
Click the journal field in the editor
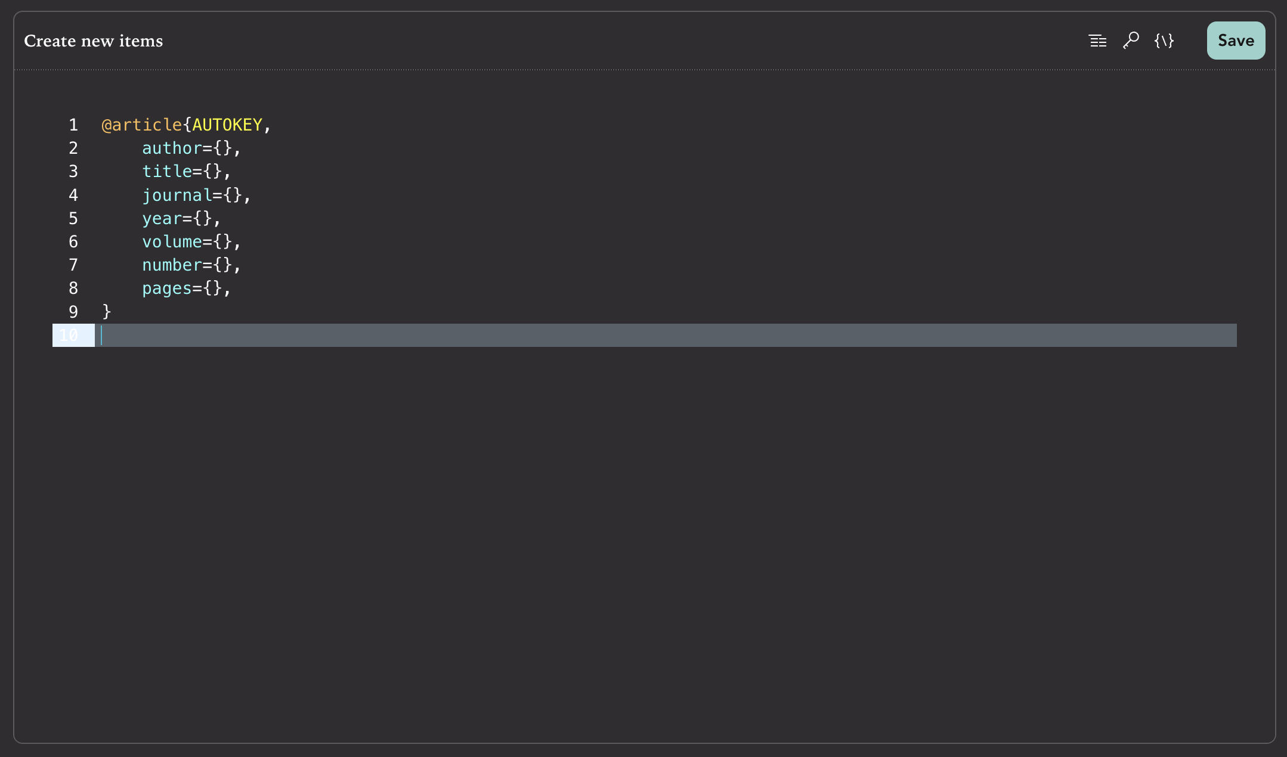tap(177, 195)
